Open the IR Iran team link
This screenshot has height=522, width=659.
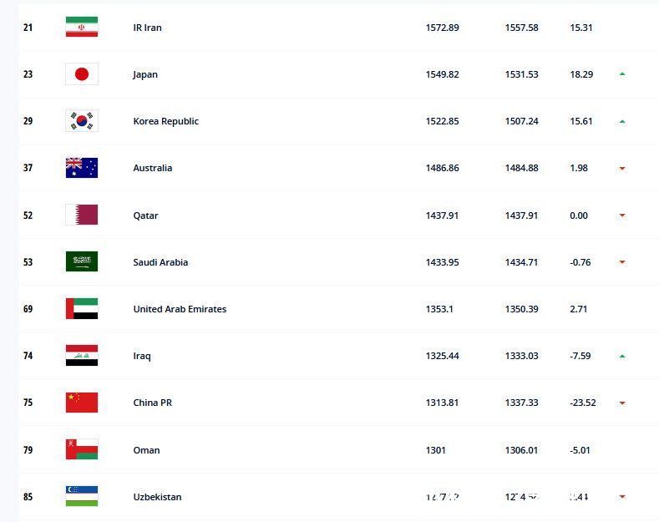[147, 28]
